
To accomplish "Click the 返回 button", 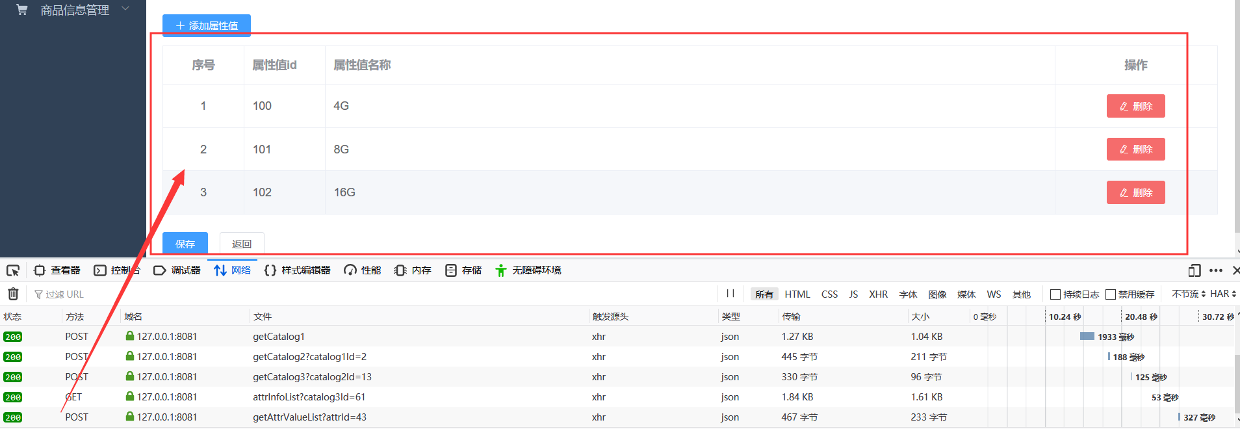I will [x=242, y=243].
